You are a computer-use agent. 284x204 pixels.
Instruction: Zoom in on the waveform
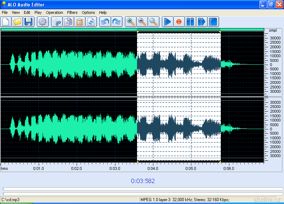click(x=131, y=22)
